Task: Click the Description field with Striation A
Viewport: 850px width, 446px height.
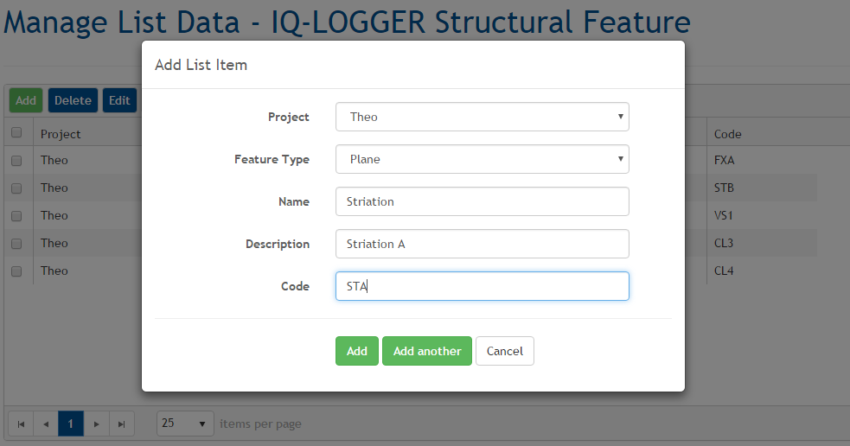Action: (482, 244)
